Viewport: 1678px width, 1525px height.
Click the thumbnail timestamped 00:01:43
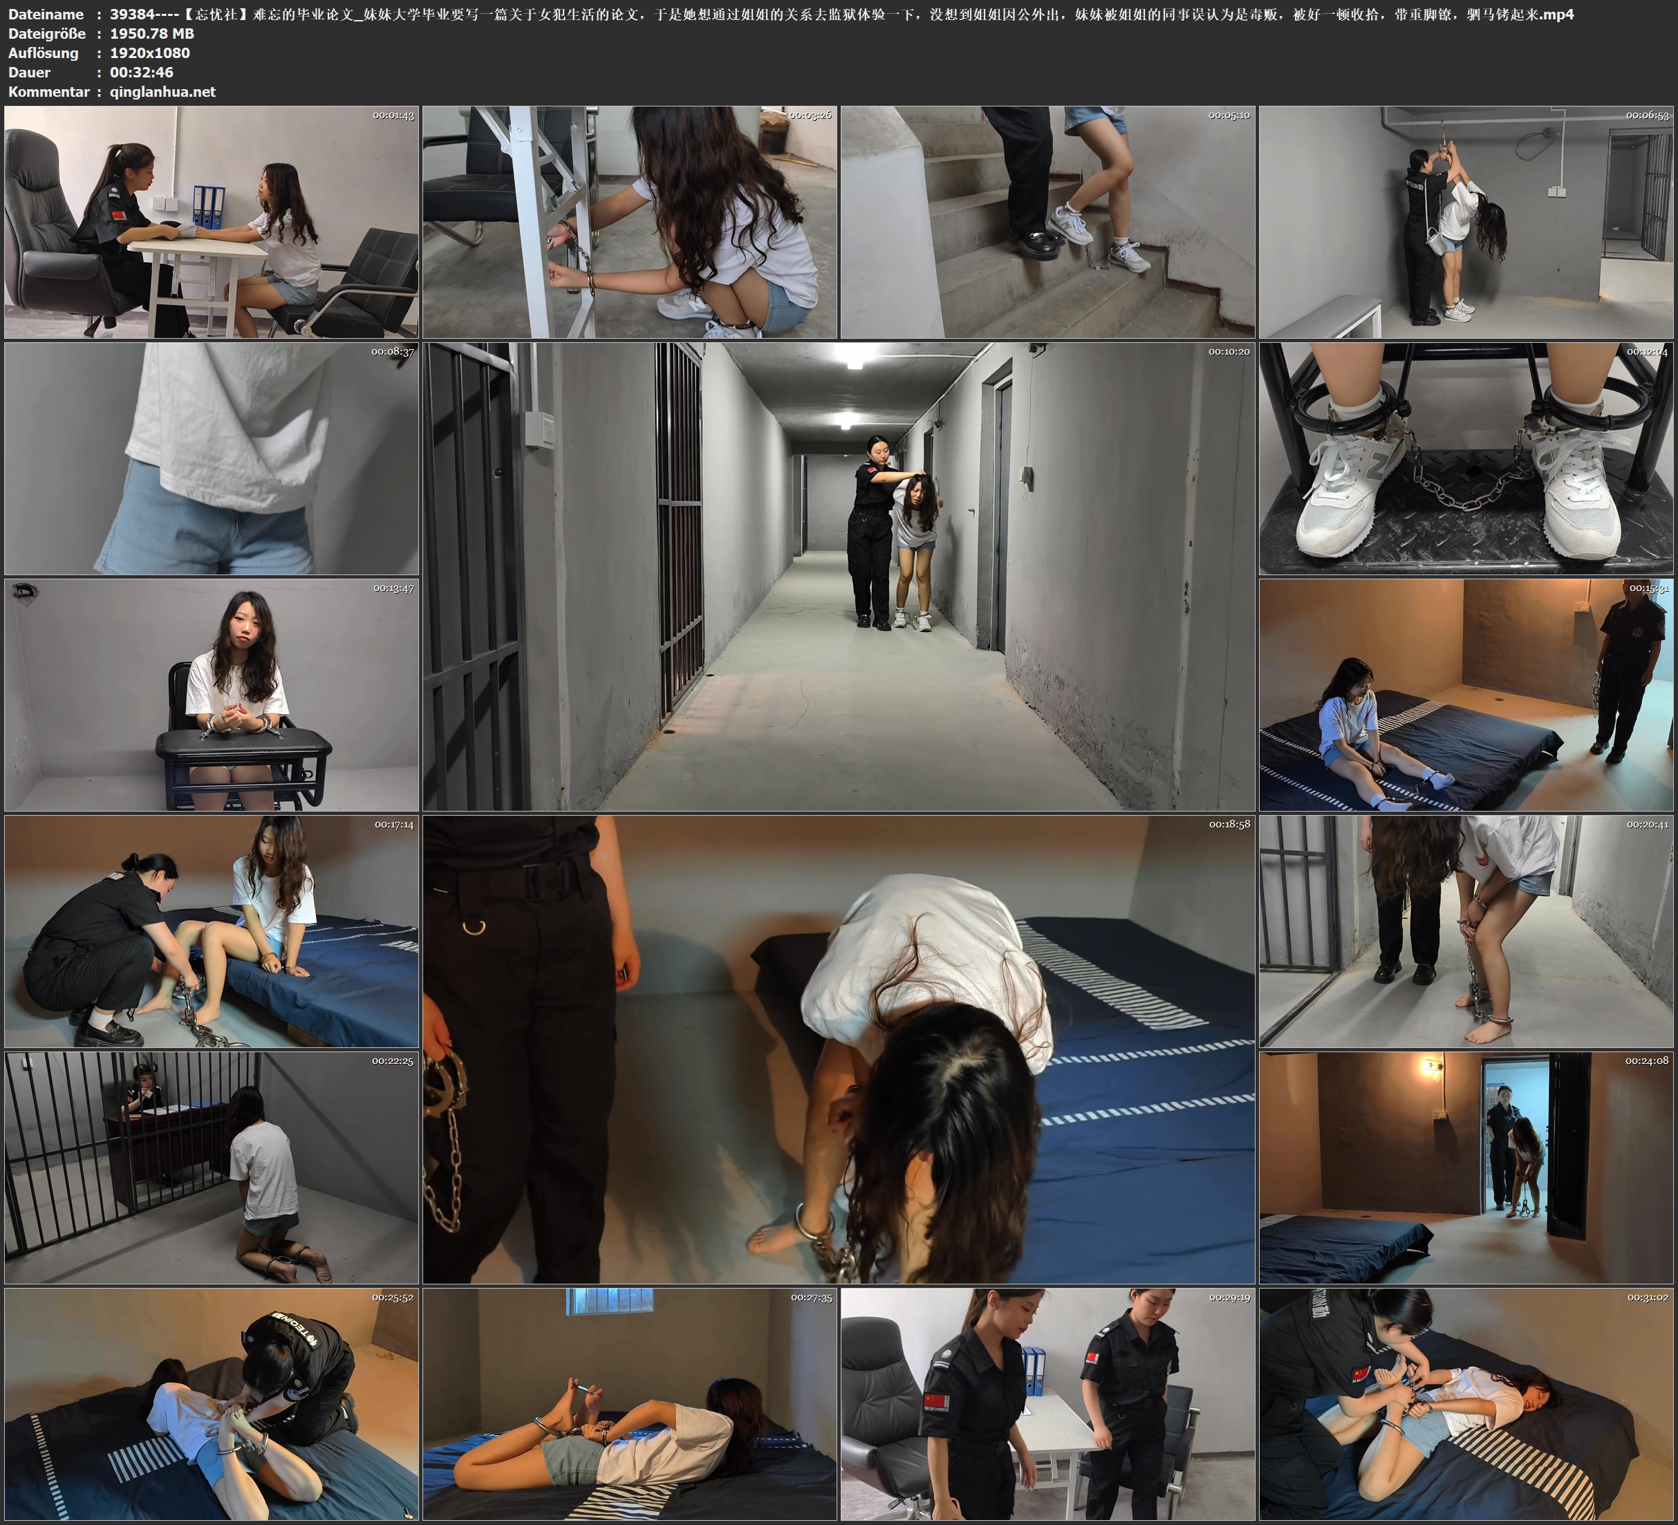pyautogui.click(x=212, y=223)
